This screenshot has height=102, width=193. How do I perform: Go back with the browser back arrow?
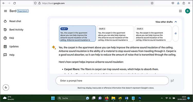tap(4, 3)
